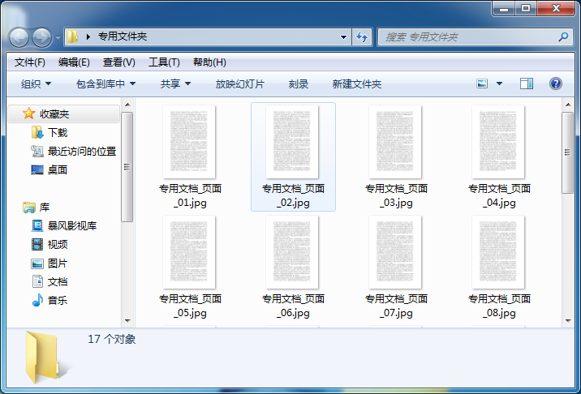Screen dimensions: 581x394
Task: Open the 工具(T) menu
Action: click(163, 62)
